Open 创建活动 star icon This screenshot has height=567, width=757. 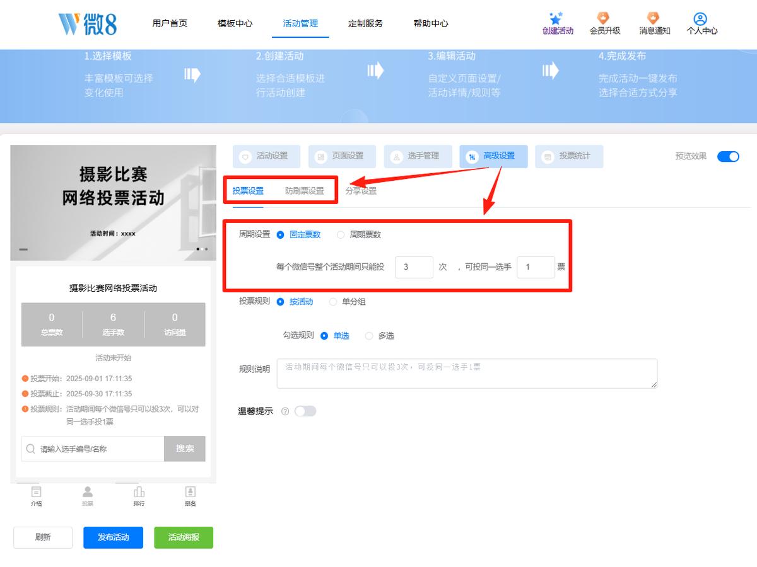[x=556, y=18]
